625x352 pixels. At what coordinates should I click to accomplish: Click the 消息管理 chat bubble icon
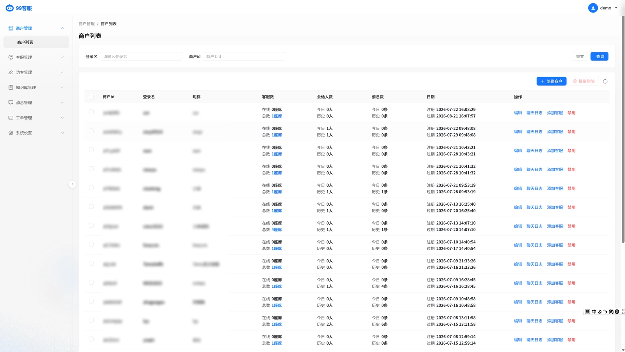click(11, 102)
